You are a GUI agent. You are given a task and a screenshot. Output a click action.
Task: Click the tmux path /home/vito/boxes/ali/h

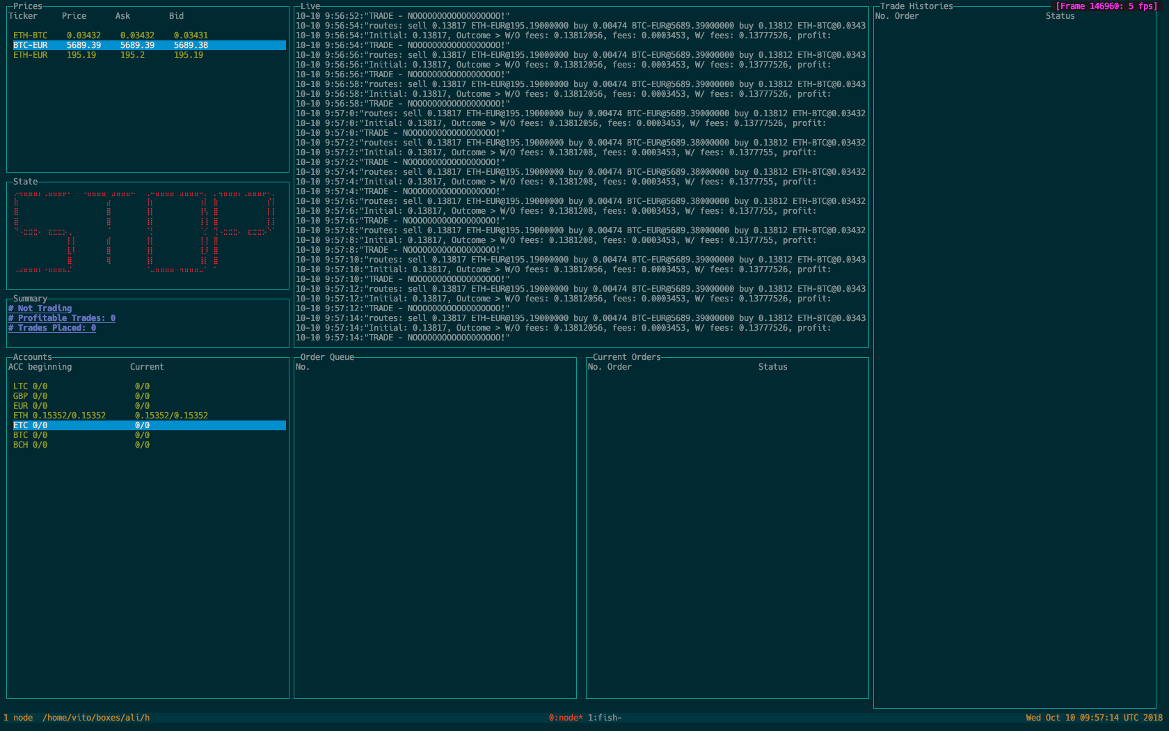(96, 718)
